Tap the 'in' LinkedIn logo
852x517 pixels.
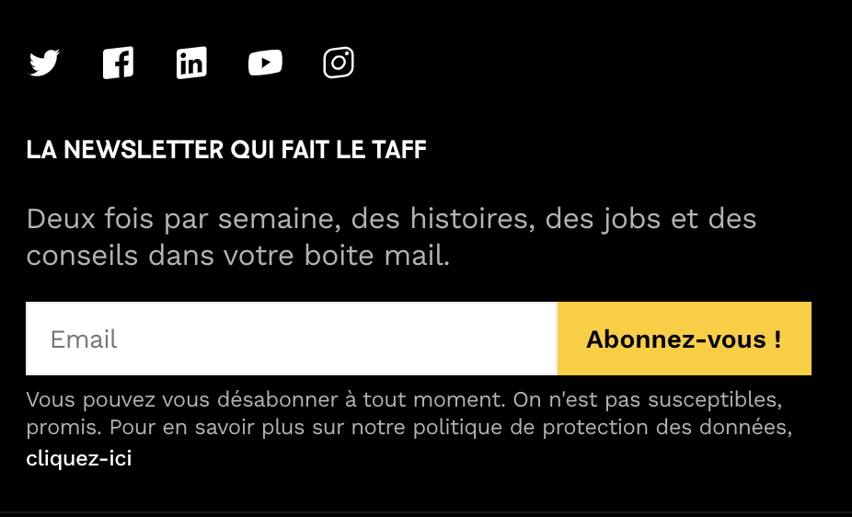pyautogui.click(x=191, y=63)
